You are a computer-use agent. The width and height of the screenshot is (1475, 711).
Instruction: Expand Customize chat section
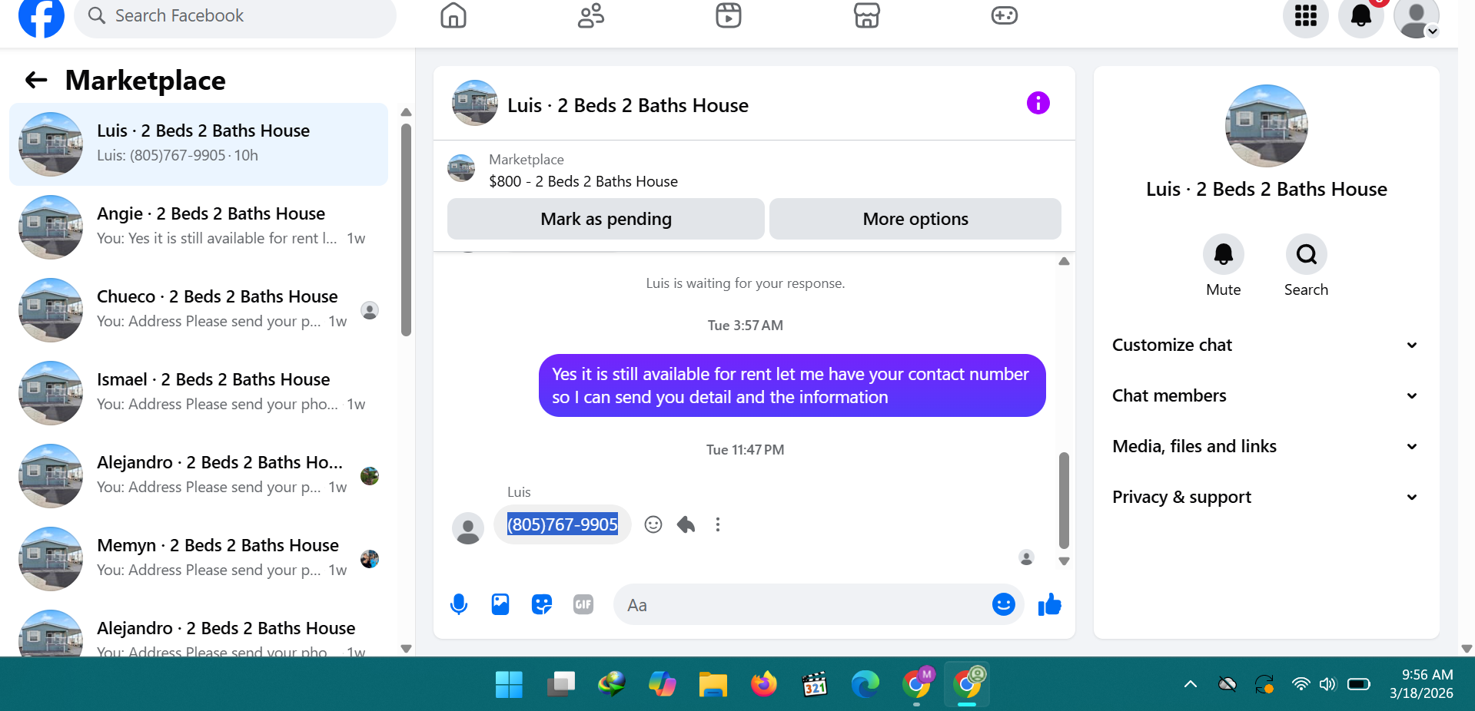(x=1265, y=345)
